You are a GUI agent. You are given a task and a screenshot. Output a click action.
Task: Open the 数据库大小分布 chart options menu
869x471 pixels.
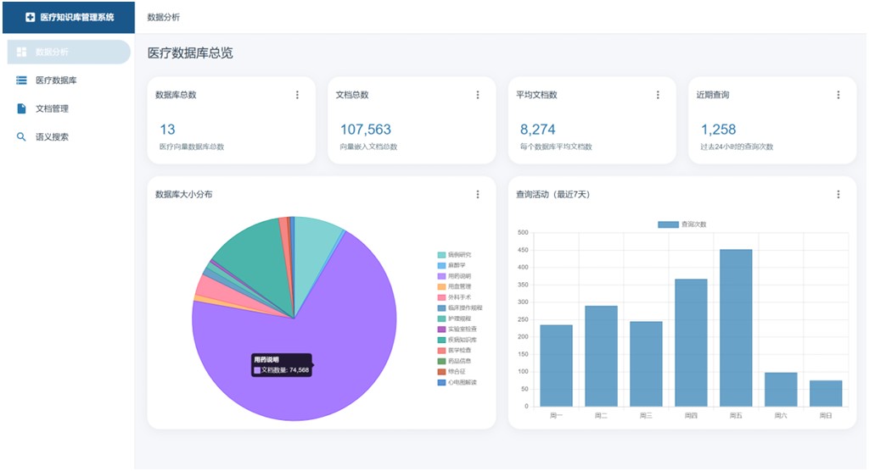pos(478,194)
